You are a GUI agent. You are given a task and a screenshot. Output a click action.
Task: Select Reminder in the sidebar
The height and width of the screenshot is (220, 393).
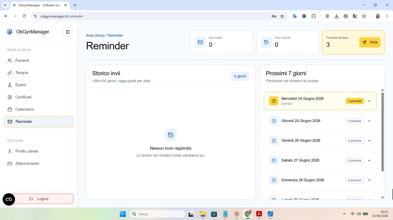click(39, 122)
